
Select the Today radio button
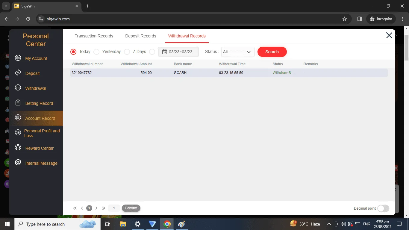[x=73, y=52]
